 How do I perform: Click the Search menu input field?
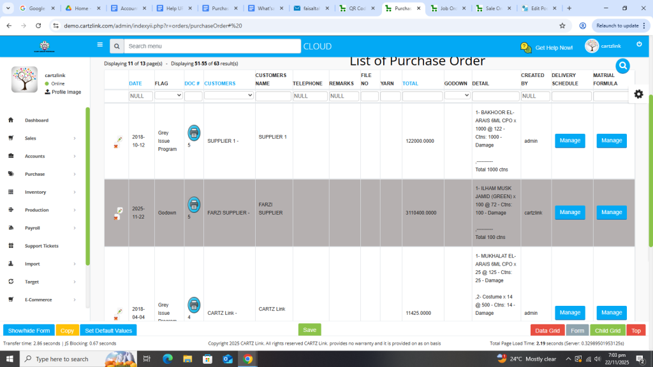pos(212,46)
